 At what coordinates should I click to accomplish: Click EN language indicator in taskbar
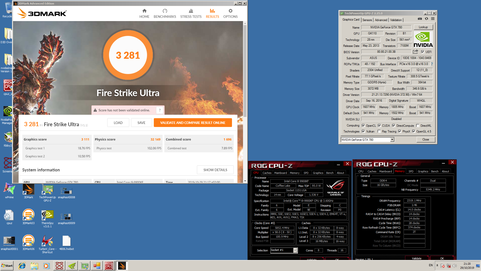click(431, 265)
